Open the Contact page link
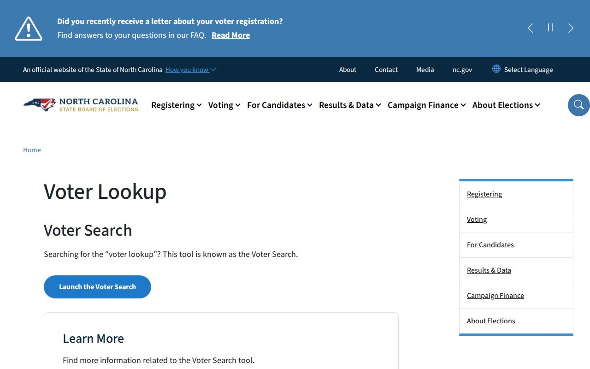Image resolution: width=590 pixels, height=369 pixels. pyautogui.click(x=386, y=70)
